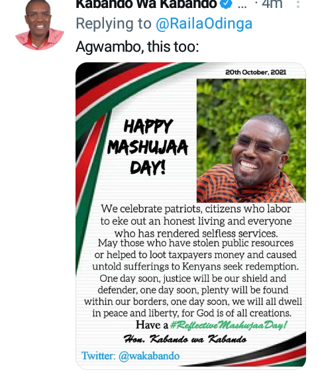
Task: Open the tweet's three-dot more menu
Action: pos(298,4)
